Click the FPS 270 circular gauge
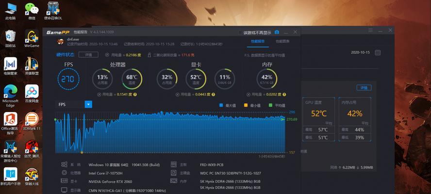Screen dimensions: 431x194 [x=68, y=79]
